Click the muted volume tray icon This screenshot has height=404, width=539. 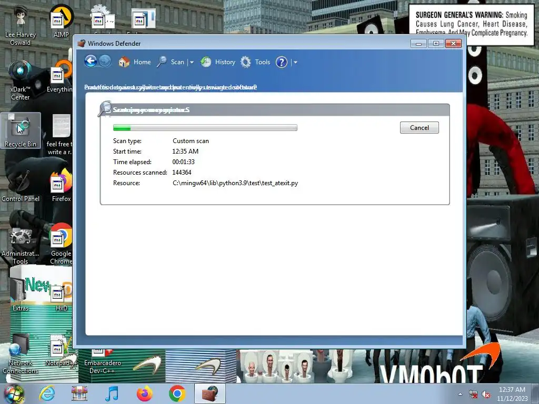486,395
